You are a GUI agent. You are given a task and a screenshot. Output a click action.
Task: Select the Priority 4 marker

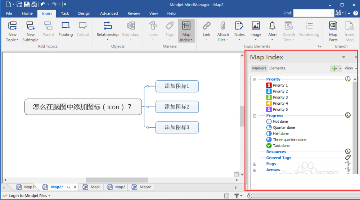pyautogui.click(x=277, y=104)
